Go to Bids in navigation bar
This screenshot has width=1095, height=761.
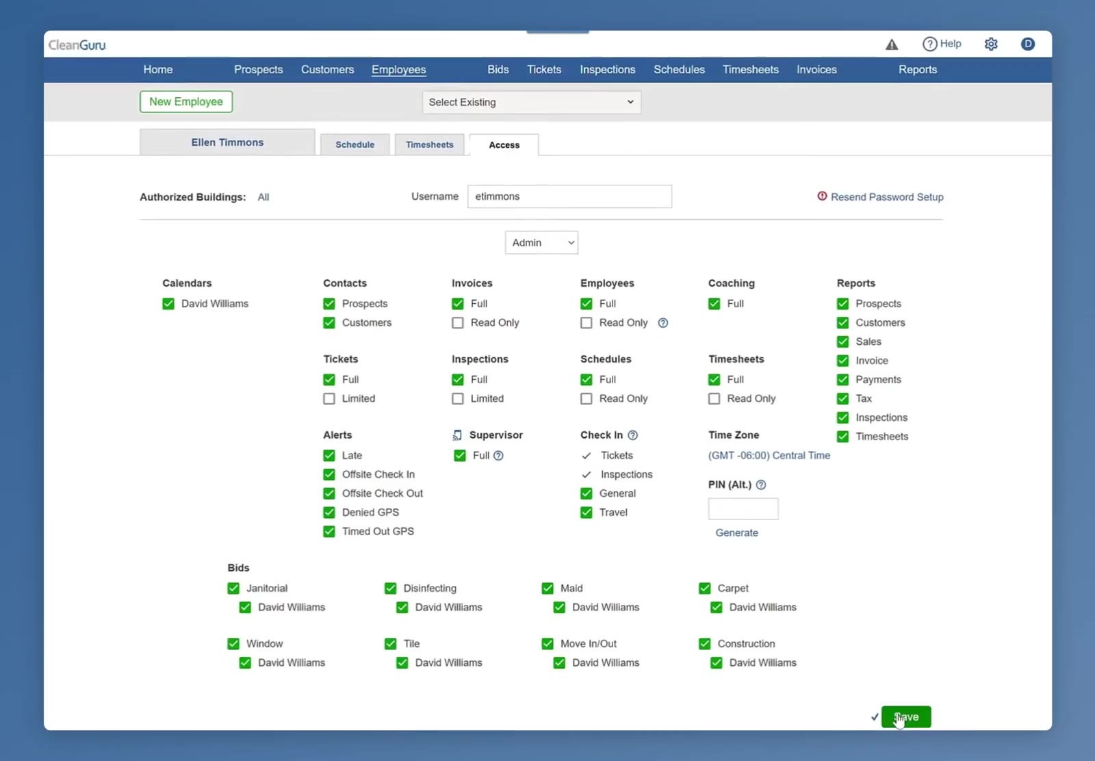click(498, 70)
